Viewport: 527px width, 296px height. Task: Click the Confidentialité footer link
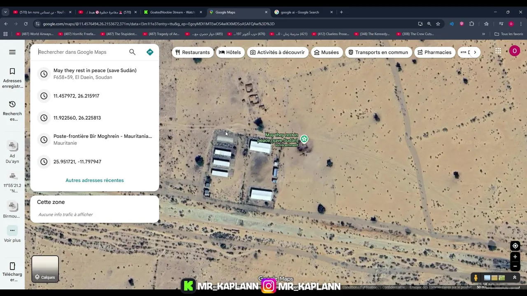(393, 287)
